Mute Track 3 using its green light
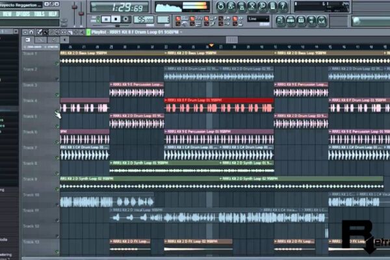The height and width of the screenshot is (260, 390). pos(57,95)
